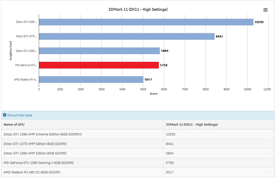Click the 7000 tick on Score axis
Viewport: 275px width, 178px height.
tap(185, 89)
